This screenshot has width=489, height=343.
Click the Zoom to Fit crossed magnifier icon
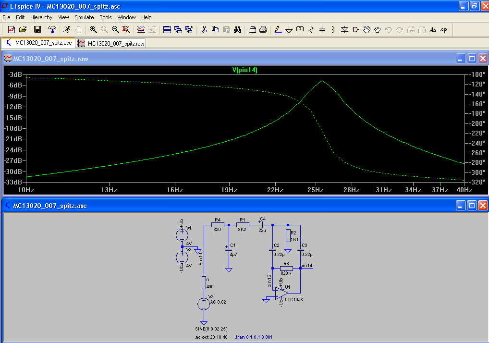[x=126, y=30]
